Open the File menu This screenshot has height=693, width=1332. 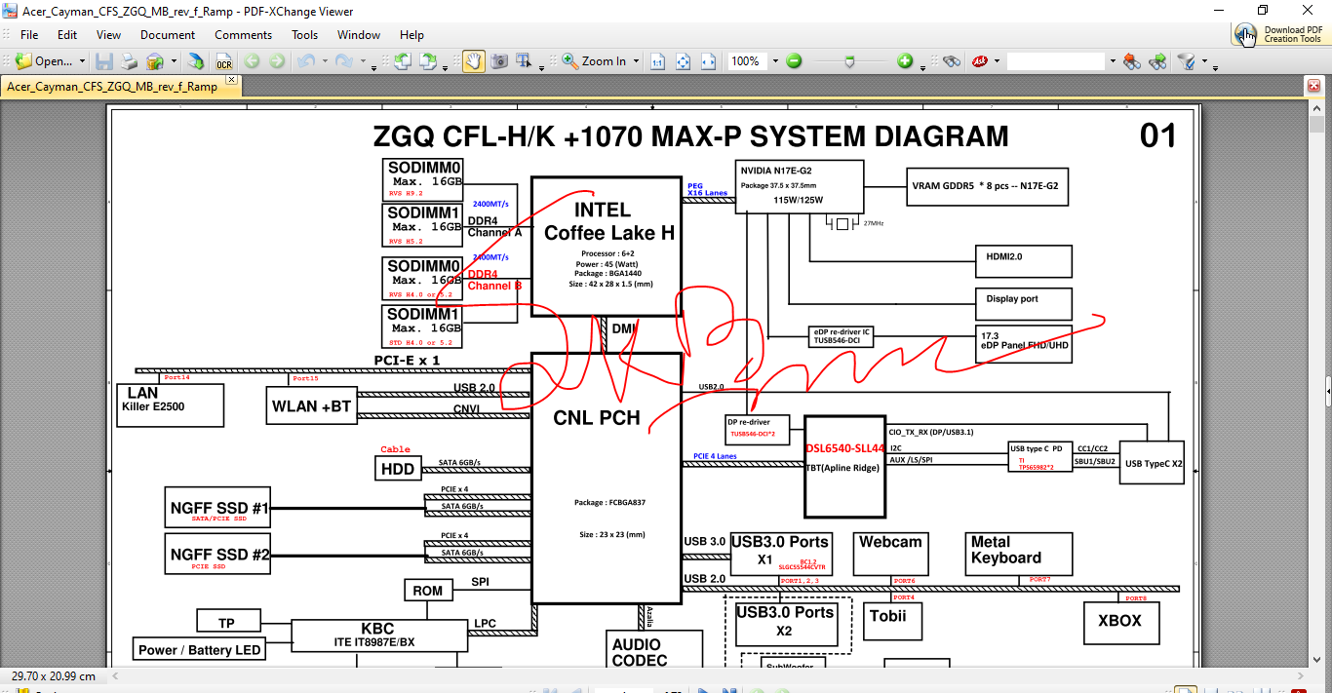[29, 34]
